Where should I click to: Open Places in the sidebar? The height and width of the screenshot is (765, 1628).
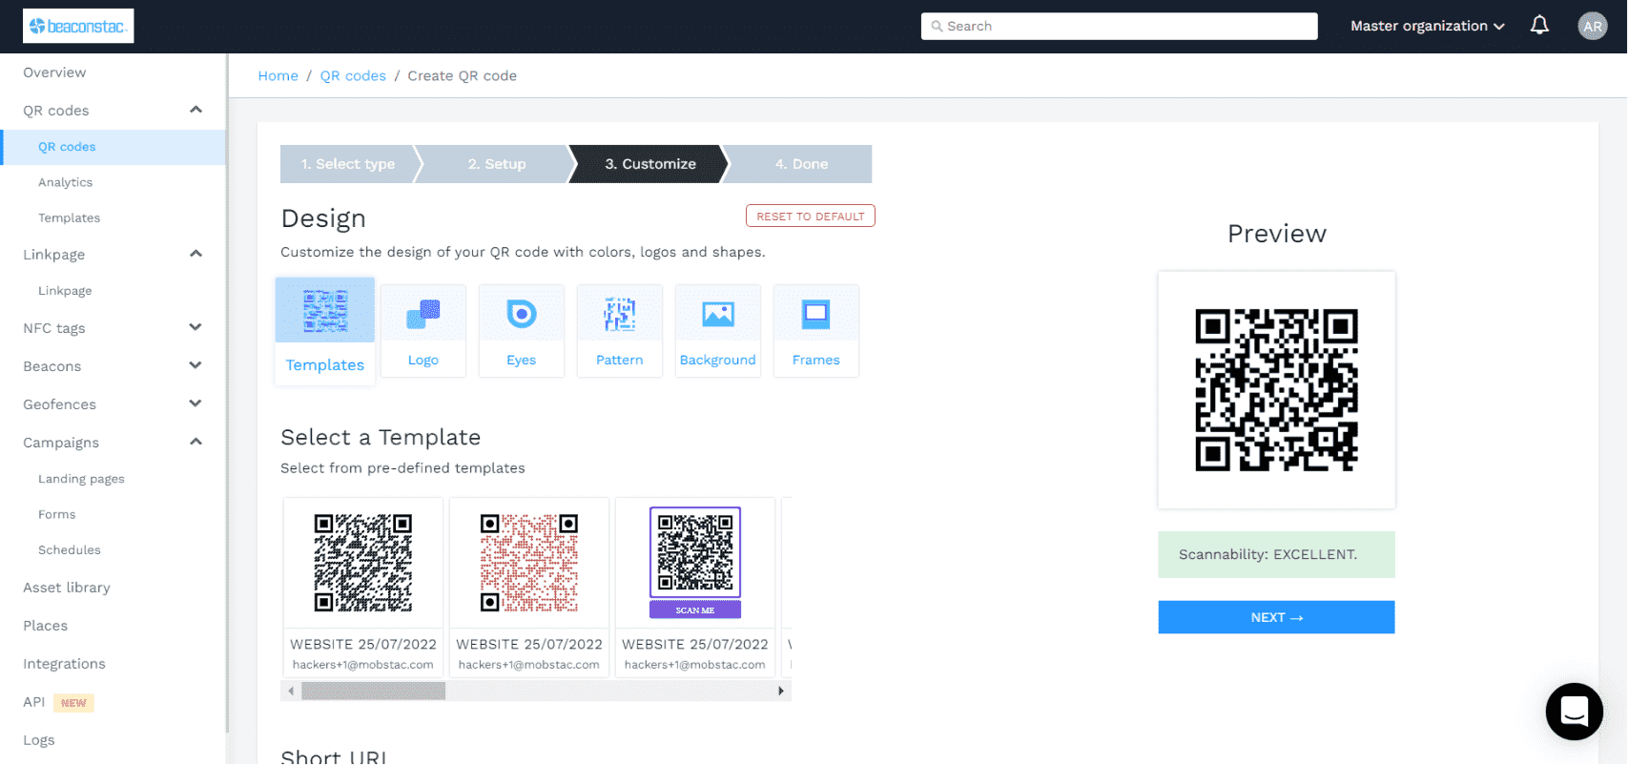pyautogui.click(x=45, y=626)
